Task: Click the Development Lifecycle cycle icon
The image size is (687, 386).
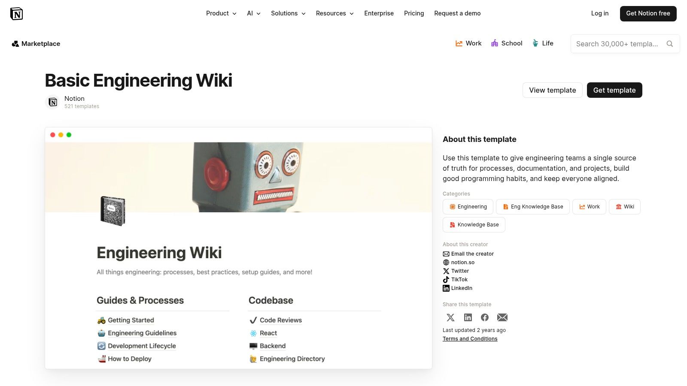Action: pyautogui.click(x=101, y=346)
